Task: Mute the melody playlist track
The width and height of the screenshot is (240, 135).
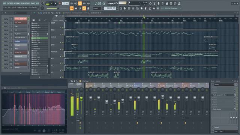Action: [x=63, y=42]
